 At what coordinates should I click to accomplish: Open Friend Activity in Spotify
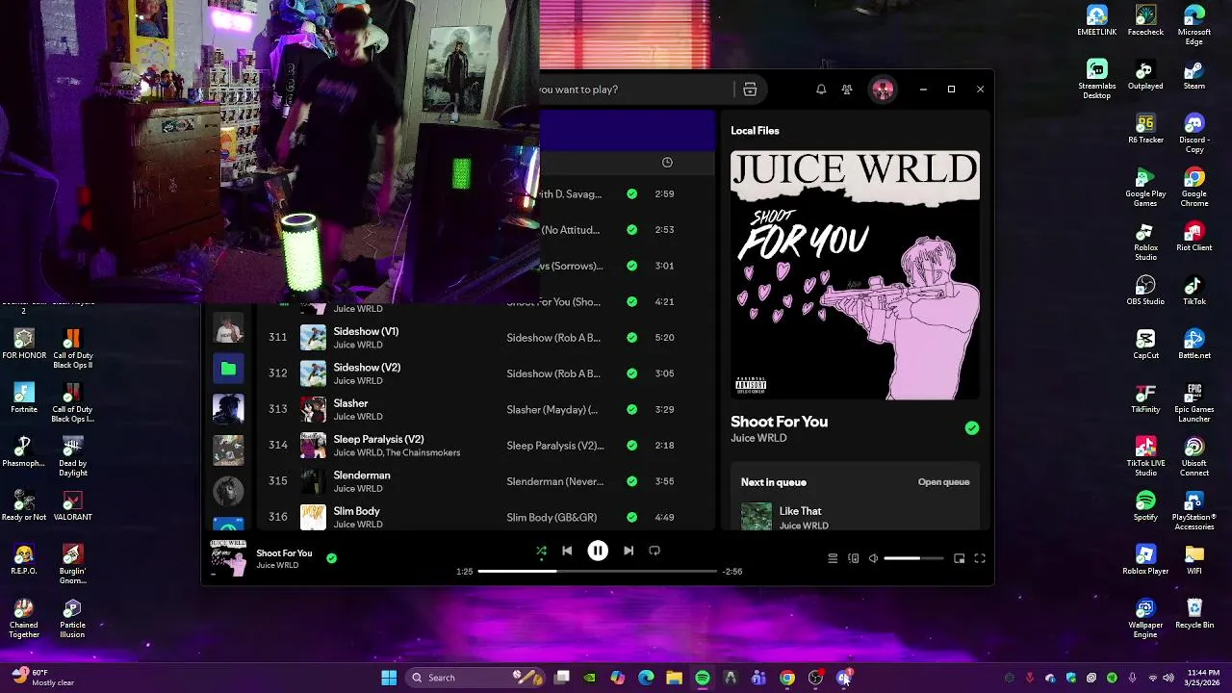pos(847,90)
